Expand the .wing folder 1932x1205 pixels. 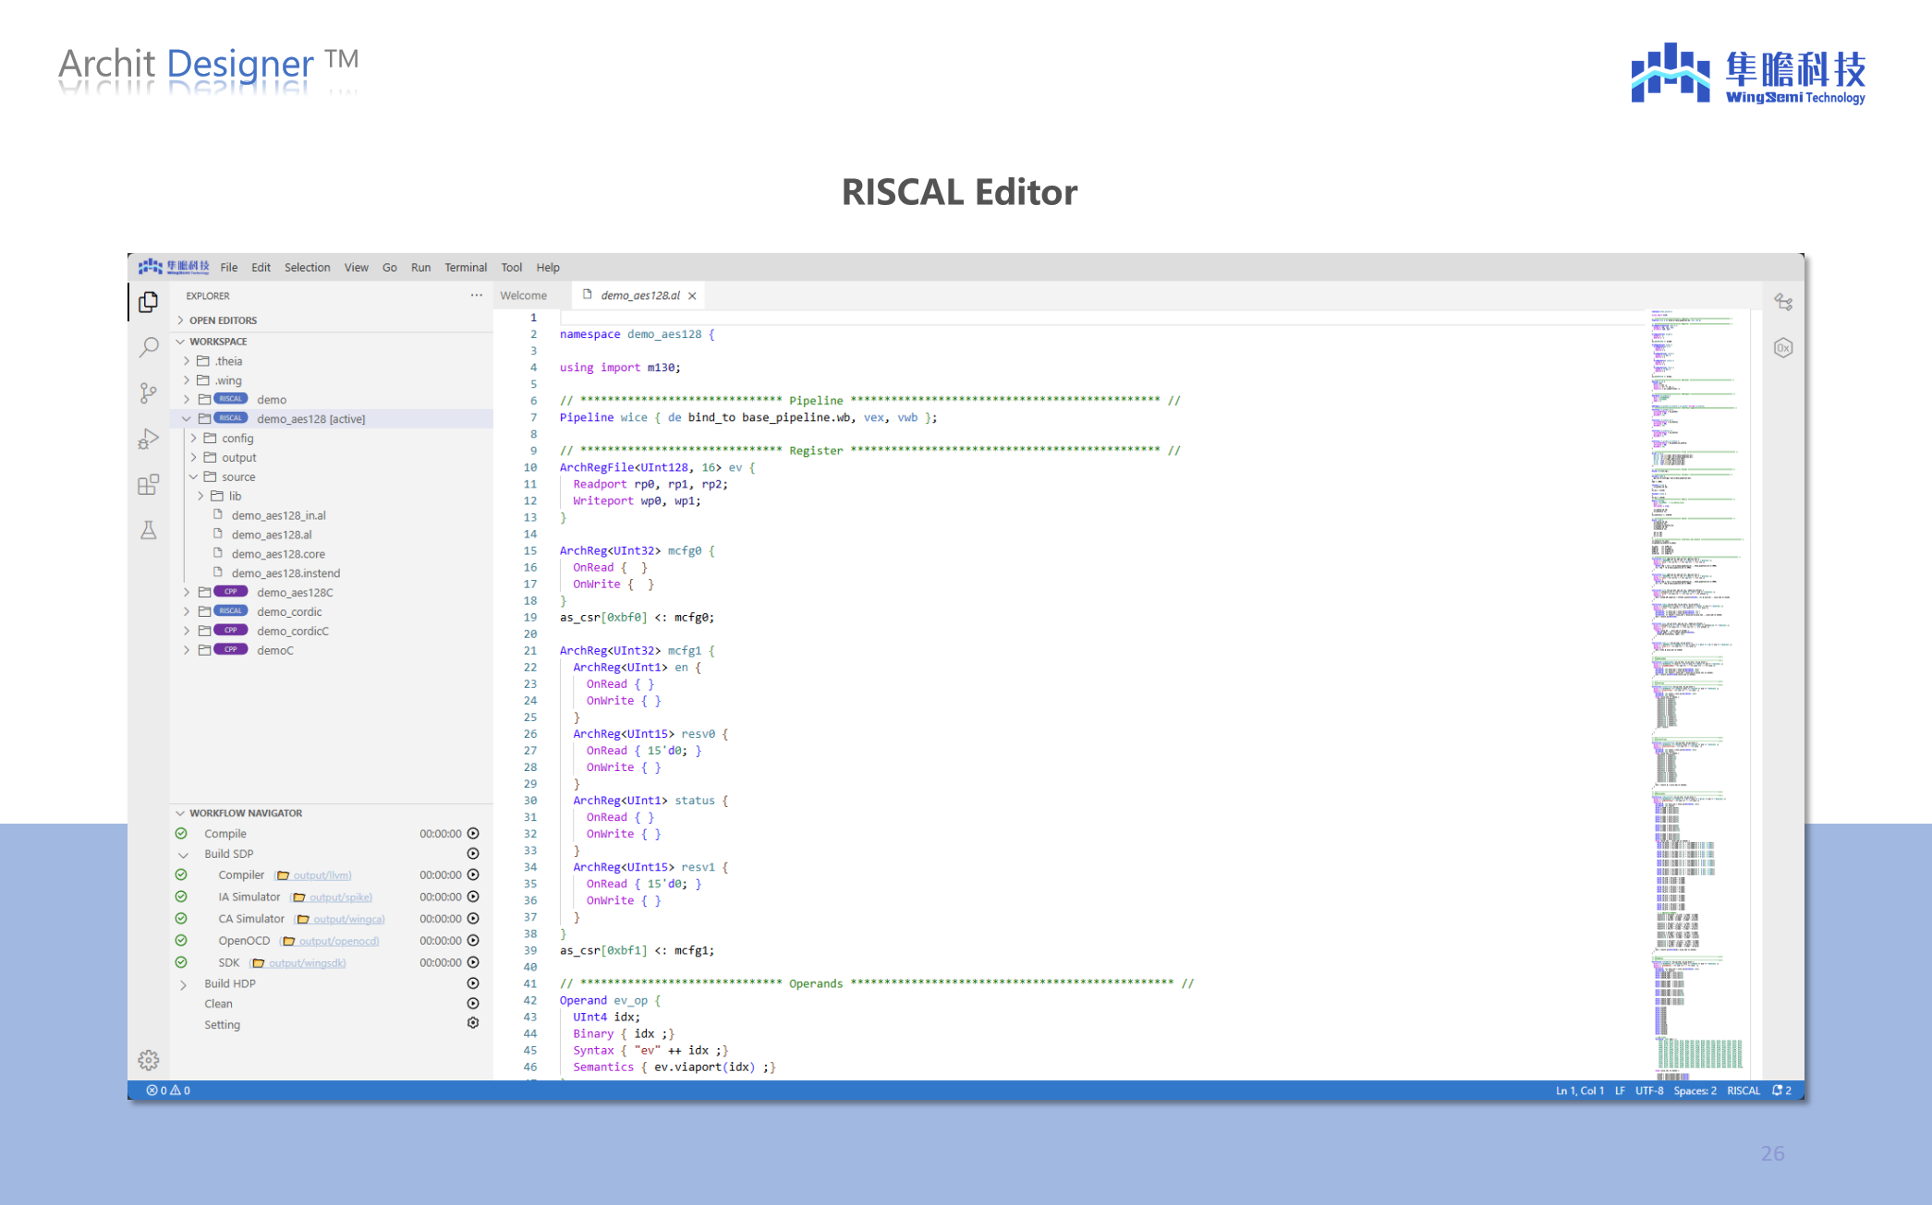[x=187, y=380]
